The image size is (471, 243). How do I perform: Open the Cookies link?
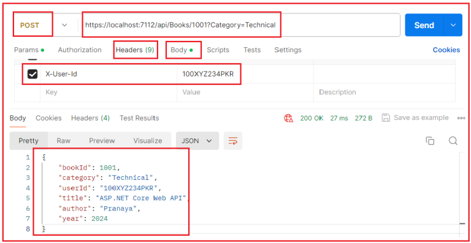pos(446,50)
